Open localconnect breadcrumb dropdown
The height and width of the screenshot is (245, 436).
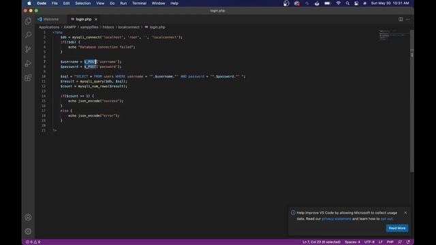click(129, 27)
